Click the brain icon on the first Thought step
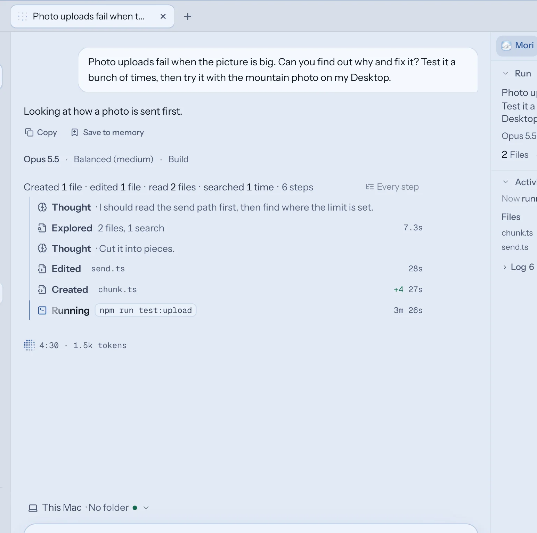Viewport: 537px width, 533px height. click(x=42, y=207)
